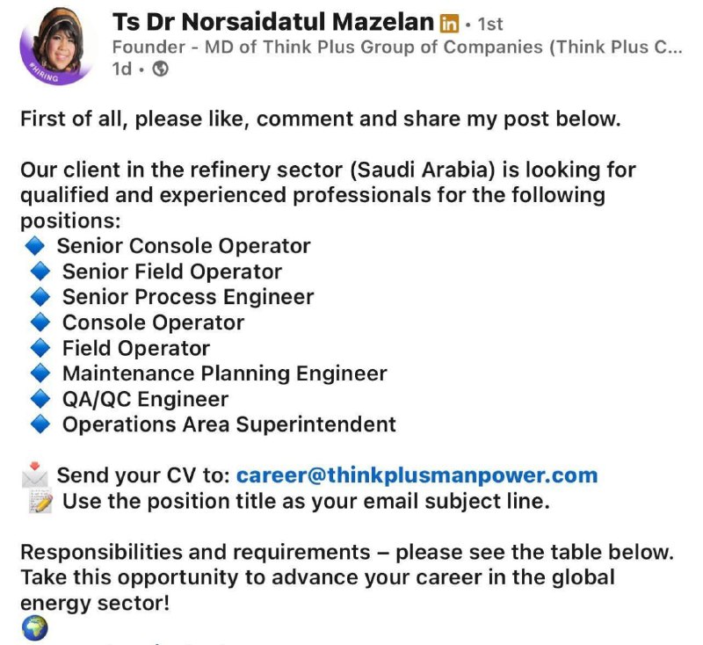703x645 pixels.
Task: Click the LinkedIn Premium badge icon
Action: 449,24
